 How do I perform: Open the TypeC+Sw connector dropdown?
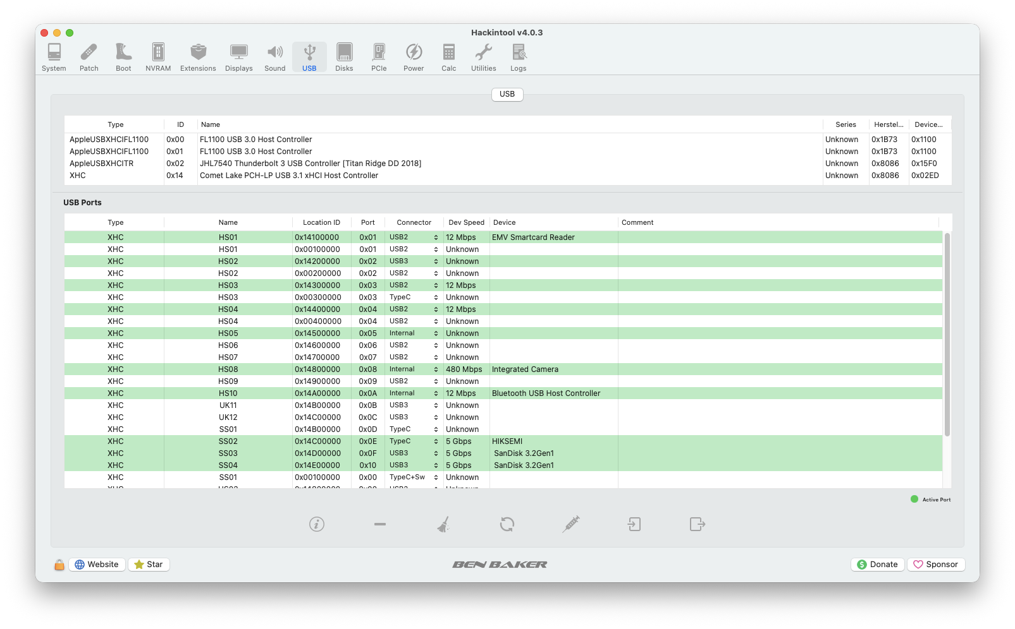414,477
